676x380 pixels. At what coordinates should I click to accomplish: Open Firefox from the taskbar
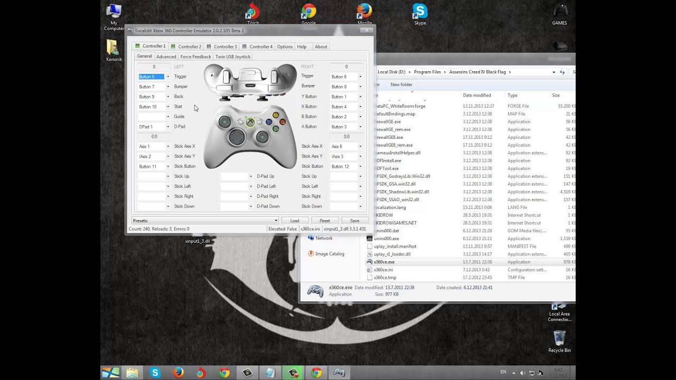coord(178,373)
